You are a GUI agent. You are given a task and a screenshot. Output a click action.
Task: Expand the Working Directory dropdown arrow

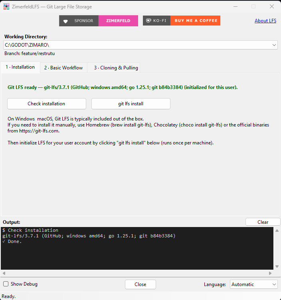pos(274,45)
